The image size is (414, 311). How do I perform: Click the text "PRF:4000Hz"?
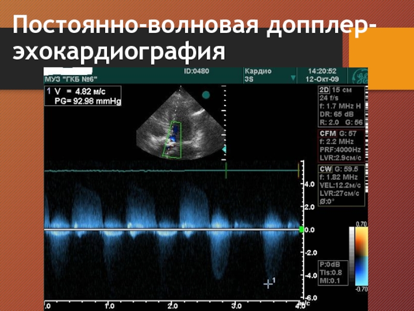[x=340, y=150]
